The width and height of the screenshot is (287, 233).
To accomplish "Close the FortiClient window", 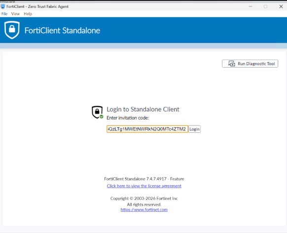I will tap(281, 6).
